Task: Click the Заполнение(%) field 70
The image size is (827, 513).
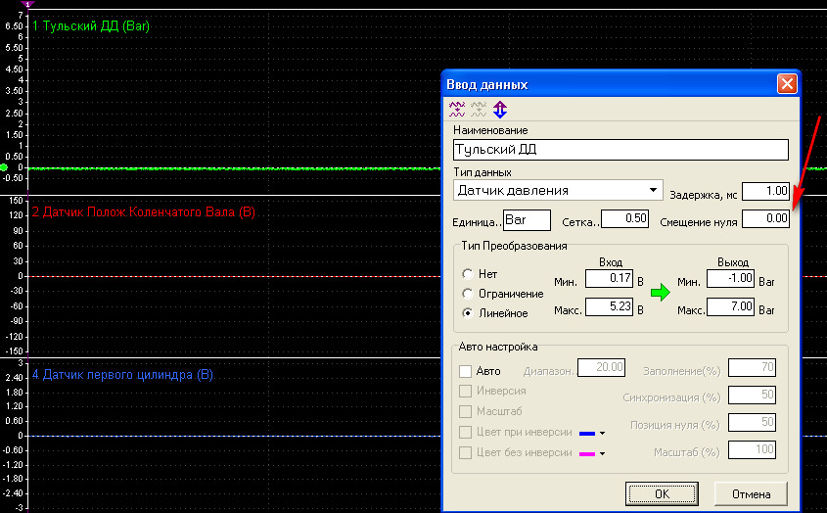Action: 752,367
